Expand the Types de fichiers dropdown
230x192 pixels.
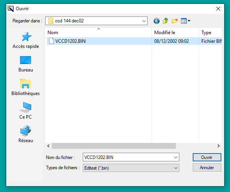coord(176,168)
